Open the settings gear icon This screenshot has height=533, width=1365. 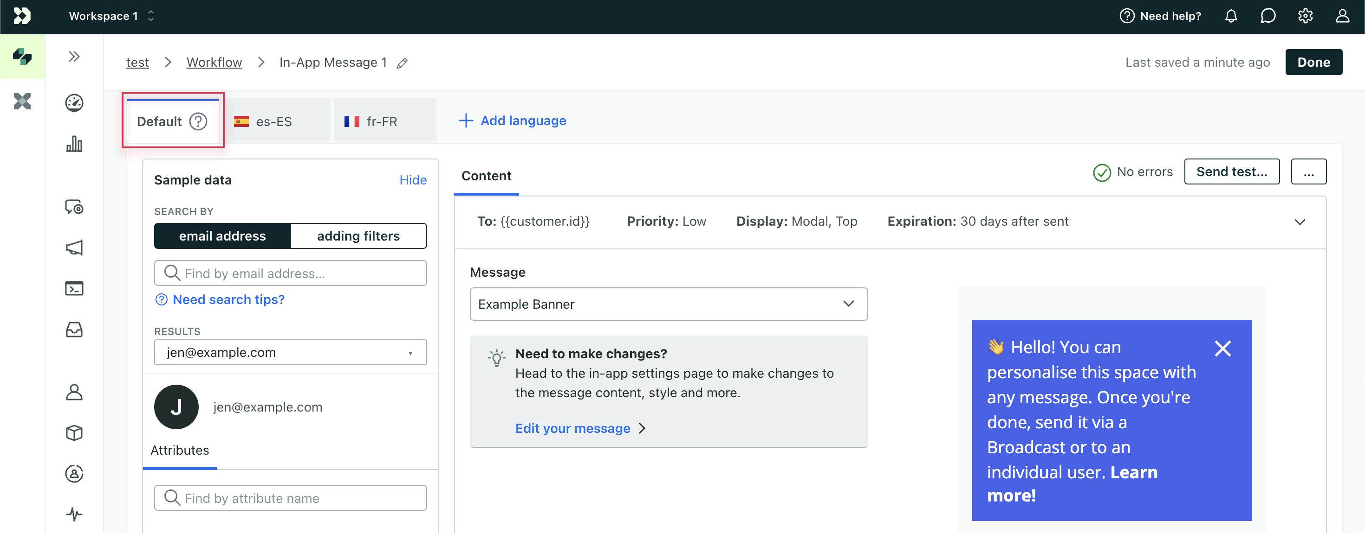point(1305,16)
